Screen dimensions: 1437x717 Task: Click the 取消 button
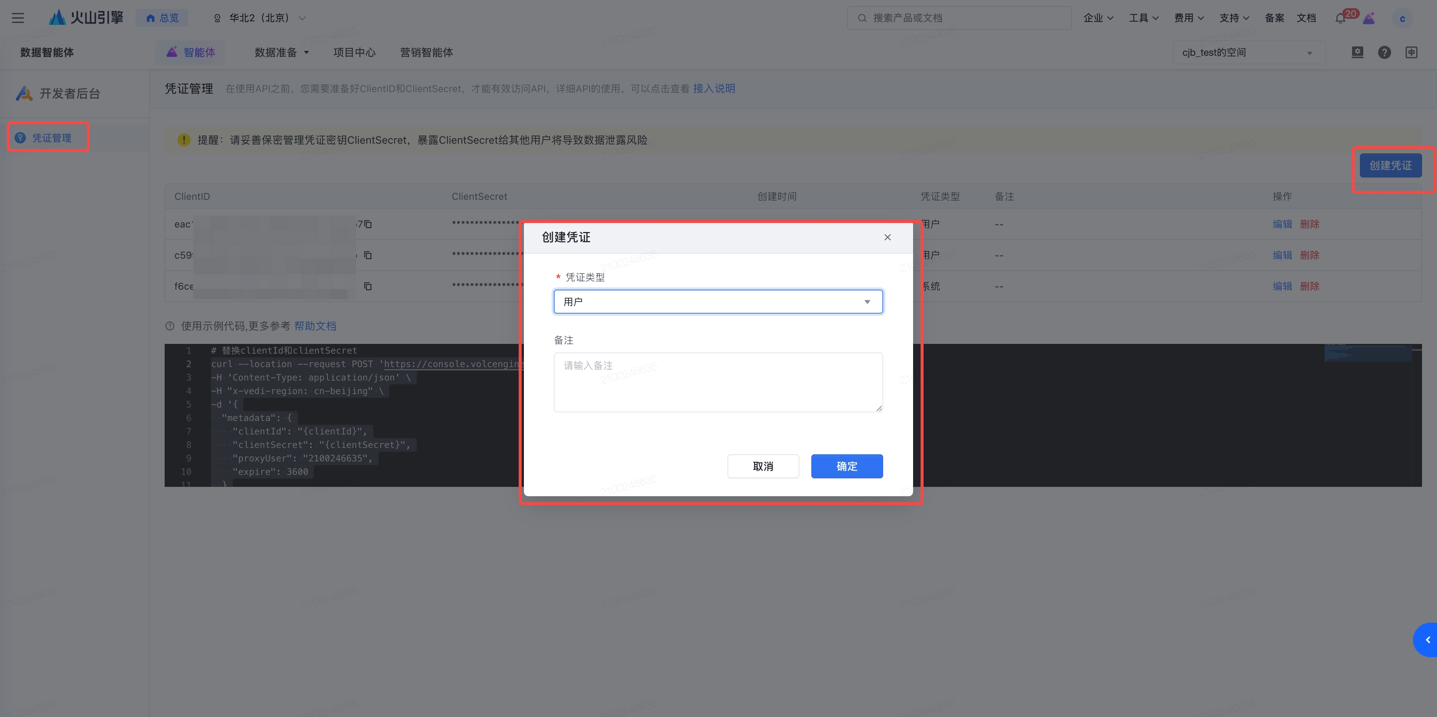[763, 466]
